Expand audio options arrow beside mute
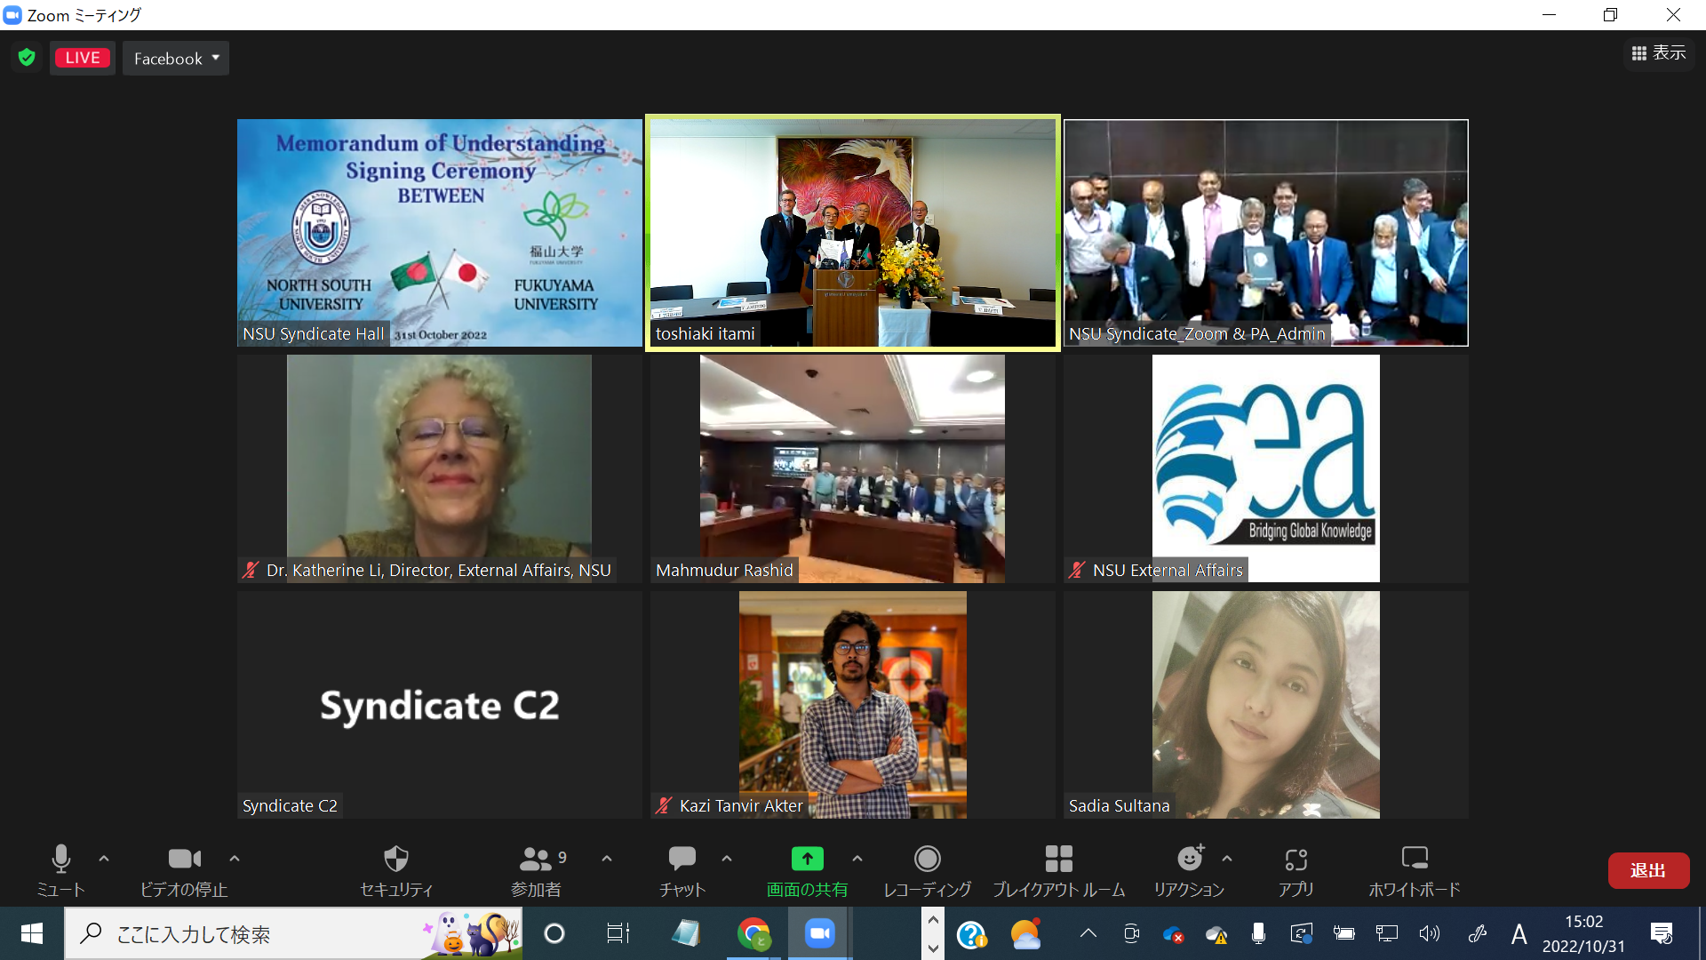 coord(104,859)
